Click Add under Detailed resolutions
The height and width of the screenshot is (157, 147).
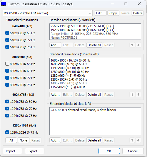pos(55,45)
